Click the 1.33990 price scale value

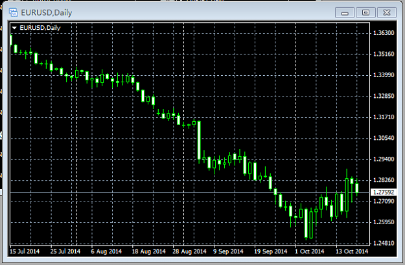coord(384,75)
